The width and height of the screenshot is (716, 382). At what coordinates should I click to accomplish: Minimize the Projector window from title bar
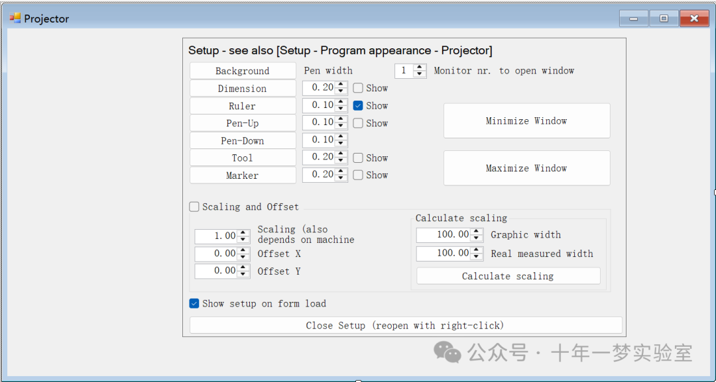pos(633,19)
